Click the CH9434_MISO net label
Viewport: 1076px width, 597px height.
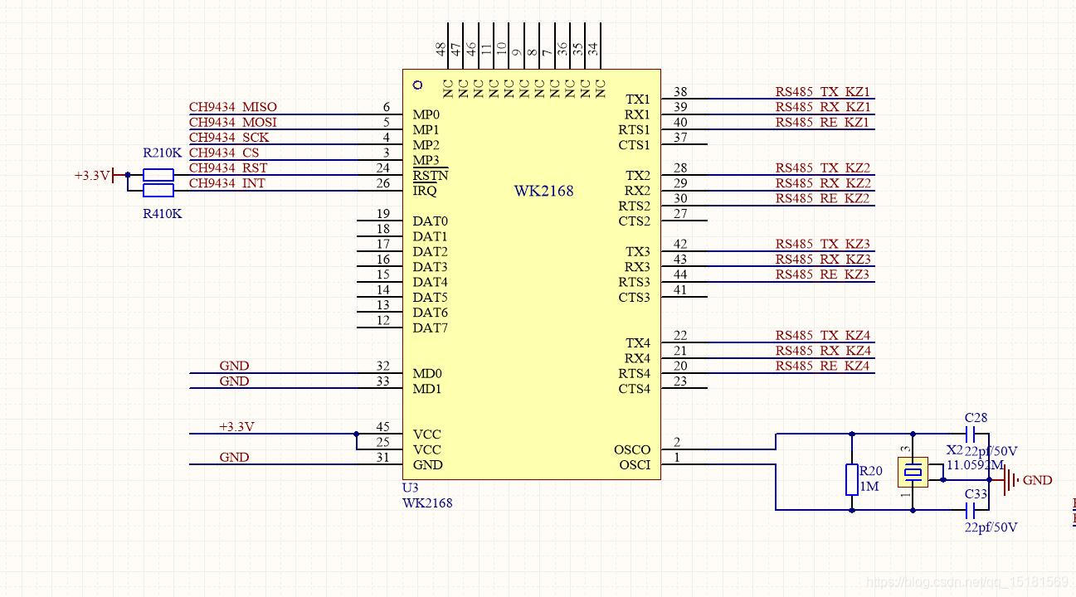[233, 107]
